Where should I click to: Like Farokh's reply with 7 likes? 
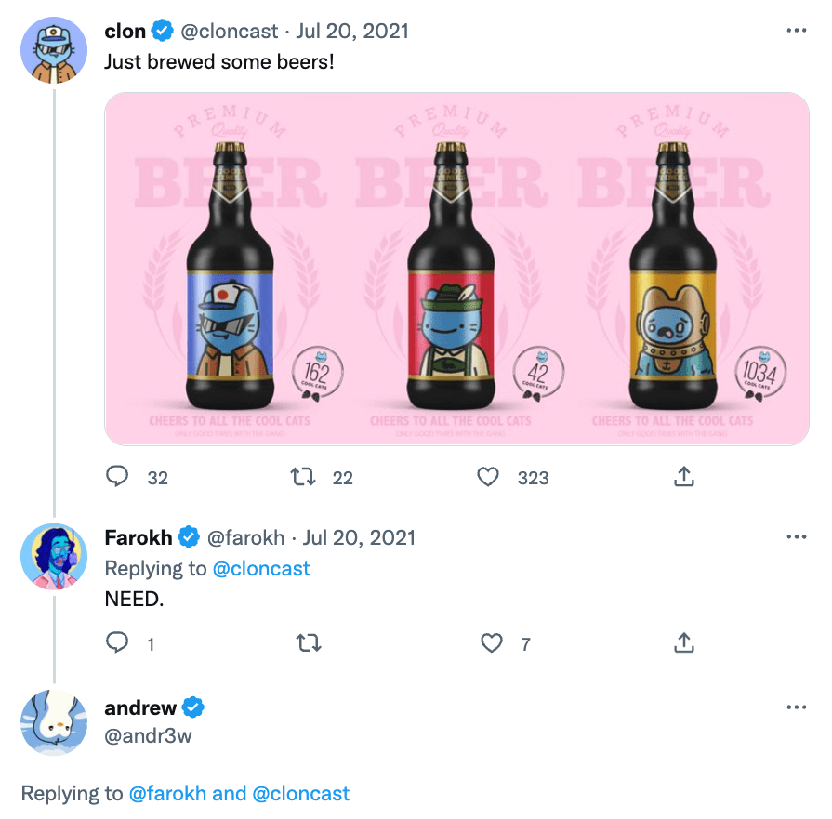pyautogui.click(x=492, y=642)
